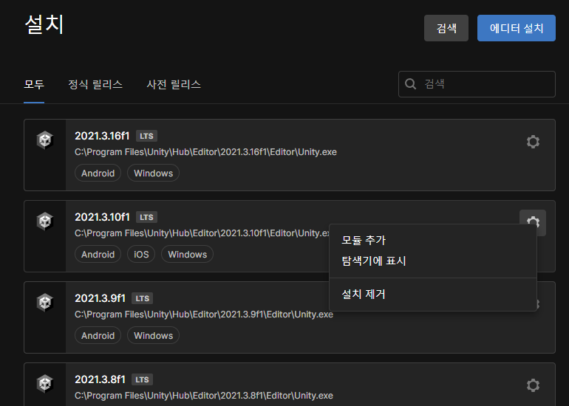Open gear settings for 2021.3.16f1
569x406 pixels.
click(x=533, y=142)
